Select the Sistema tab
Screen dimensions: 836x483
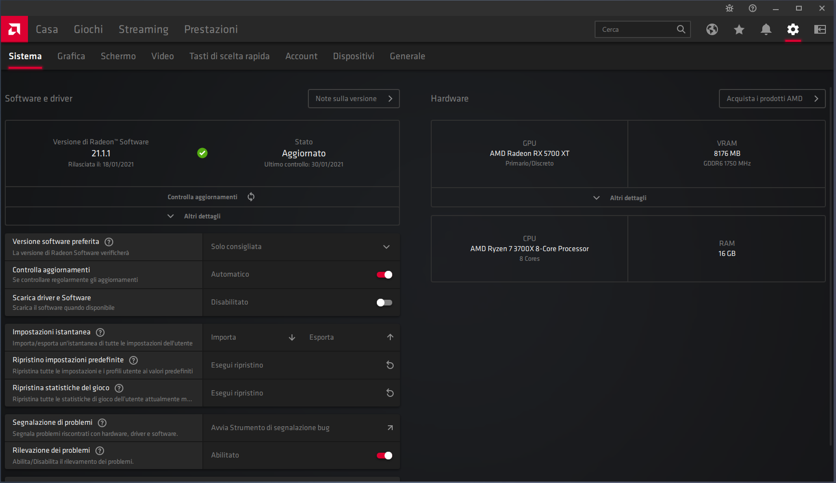tap(25, 56)
